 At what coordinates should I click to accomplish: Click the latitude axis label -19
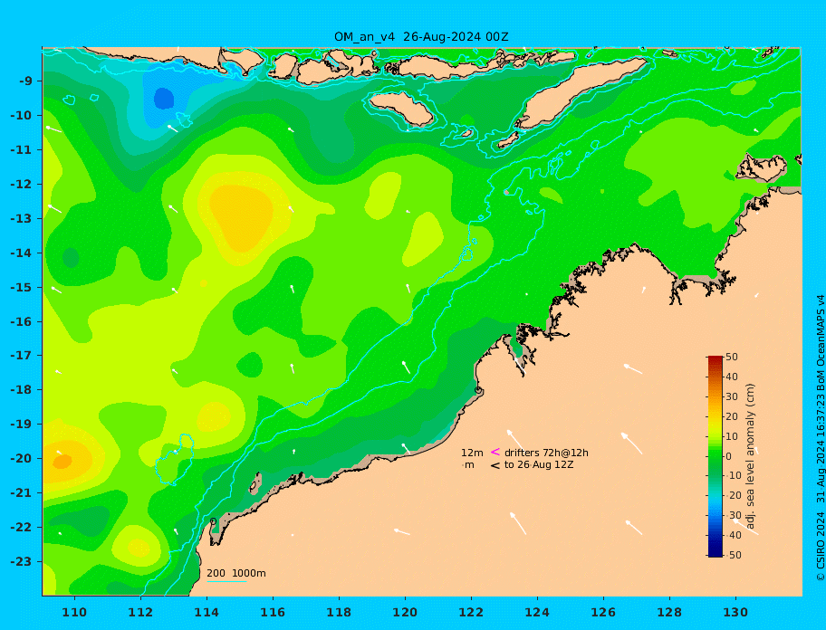(x=21, y=425)
